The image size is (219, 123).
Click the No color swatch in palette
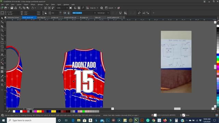(14, 111)
